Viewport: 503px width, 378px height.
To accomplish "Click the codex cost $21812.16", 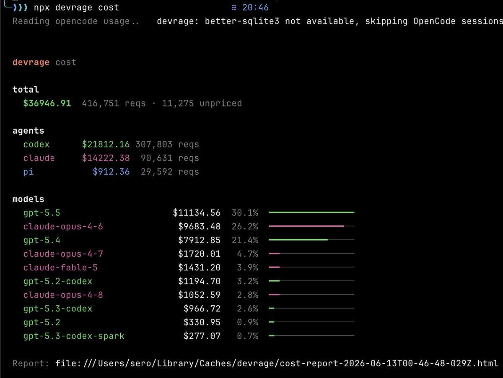I will 106,145.
